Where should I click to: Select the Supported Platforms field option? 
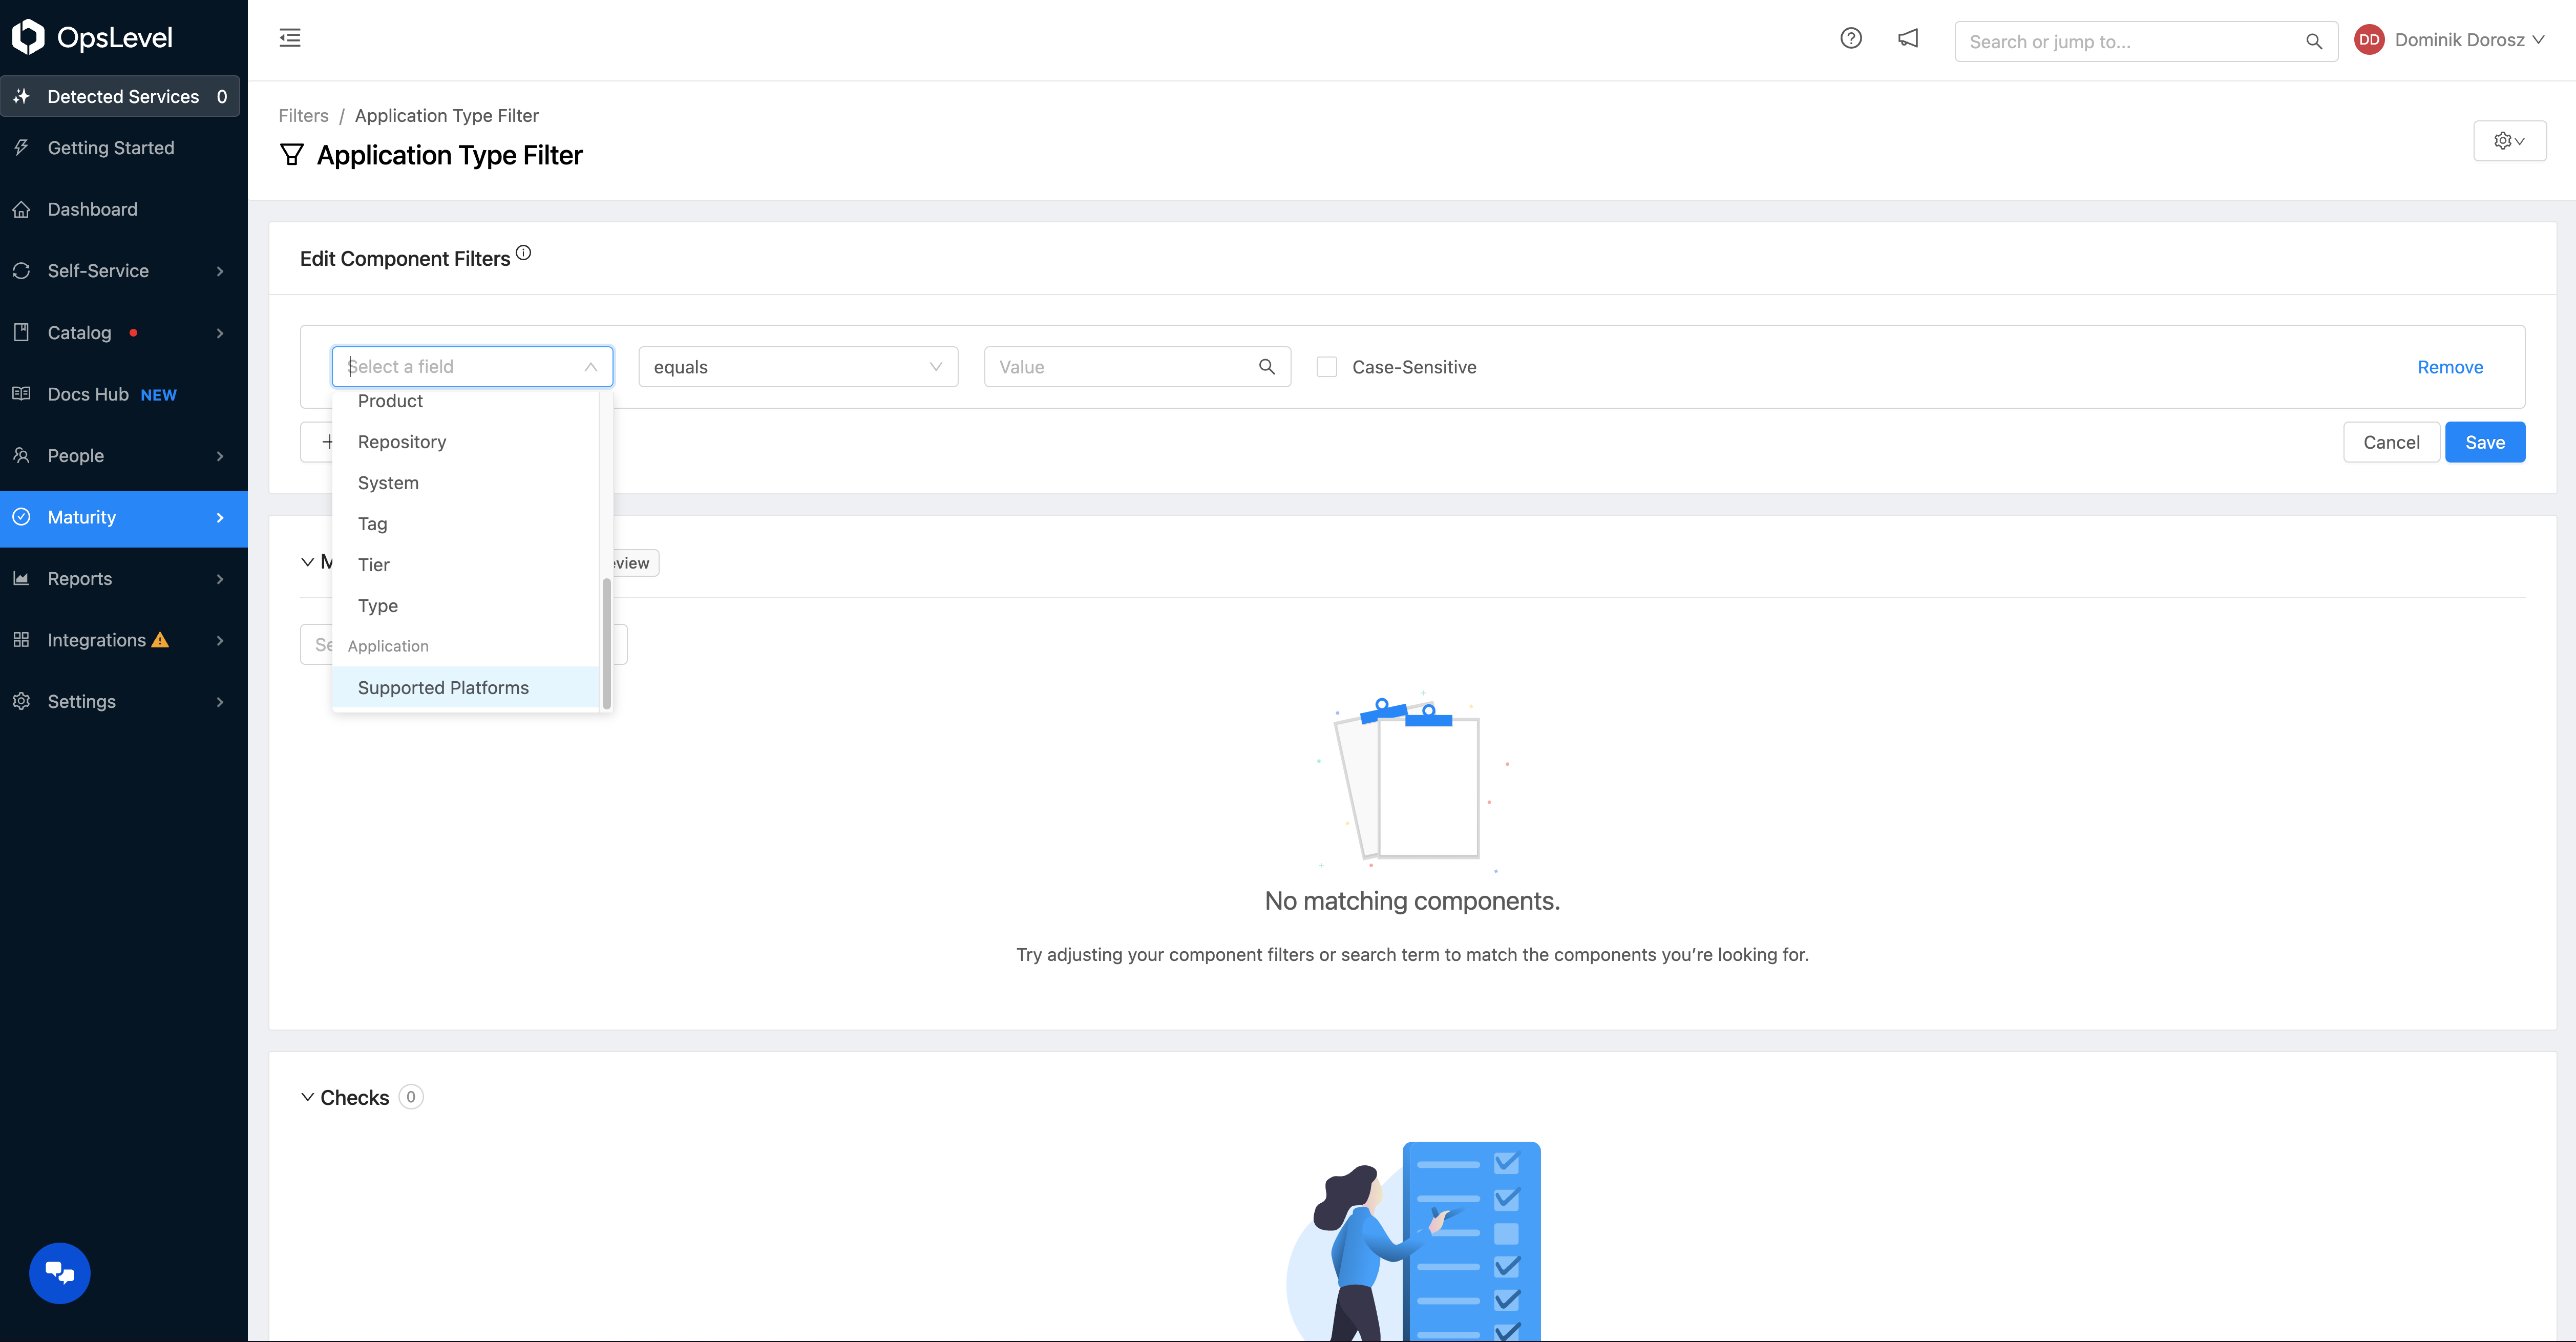(x=443, y=686)
